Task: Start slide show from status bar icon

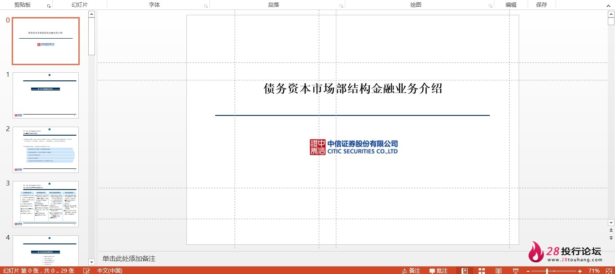Action: (x=516, y=270)
